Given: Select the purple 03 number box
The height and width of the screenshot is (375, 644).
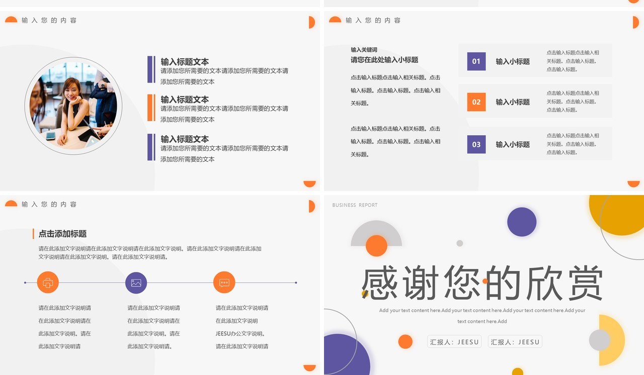Looking at the screenshot, I should tap(476, 144).
